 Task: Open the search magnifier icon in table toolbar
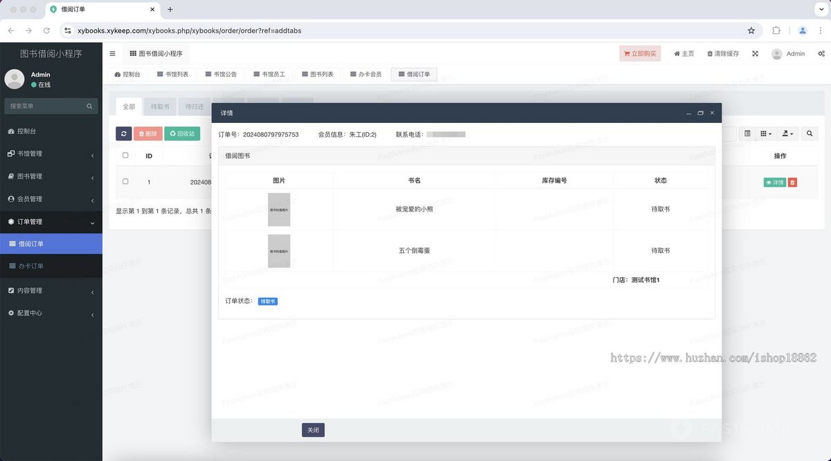click(809, 133)
